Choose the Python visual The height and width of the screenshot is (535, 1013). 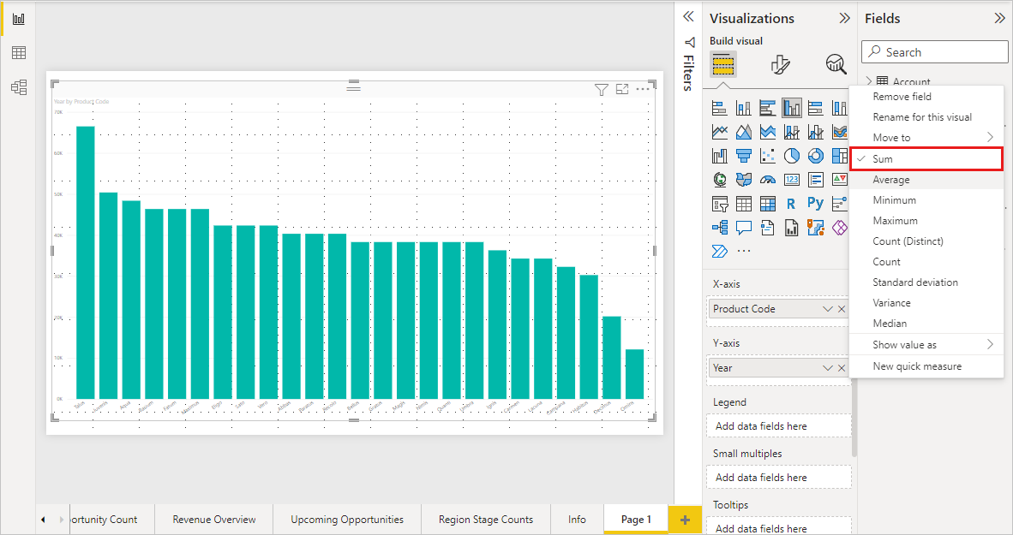815,203
